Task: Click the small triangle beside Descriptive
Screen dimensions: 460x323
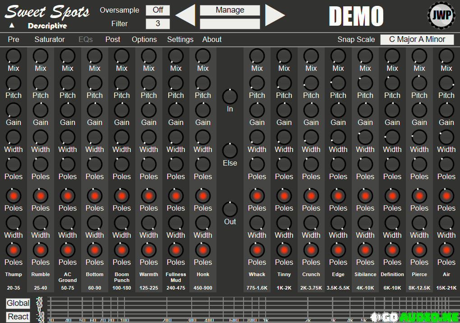Action: pyautogui.click(x=12, y=25)
